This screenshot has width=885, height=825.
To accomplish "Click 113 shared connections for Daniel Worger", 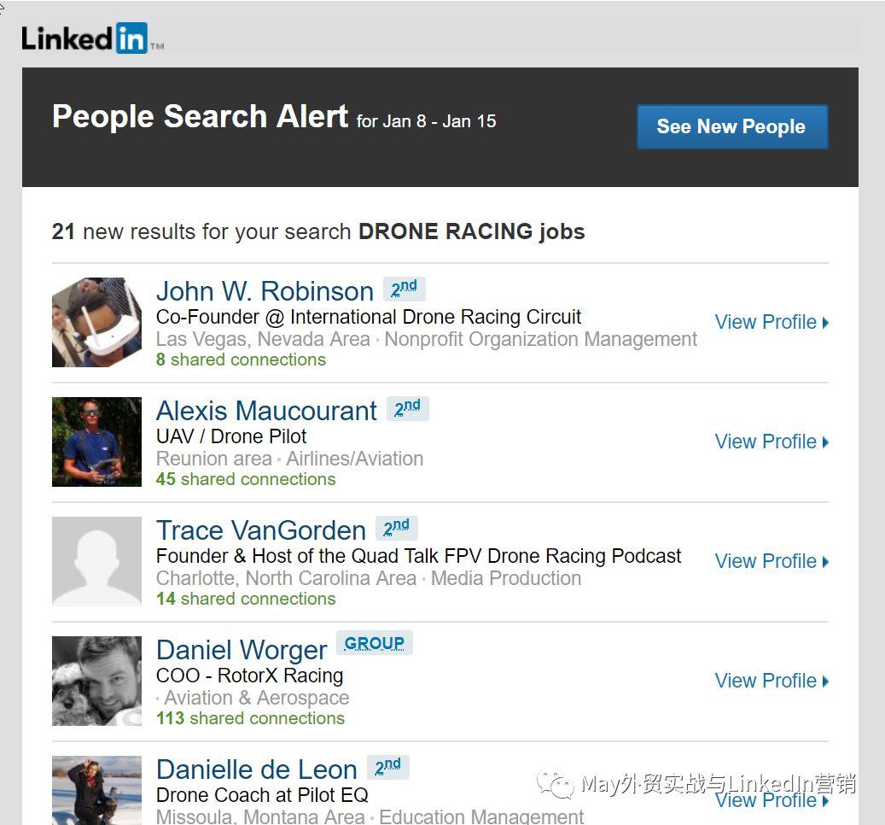I will pyautogui.click(x=250, y=718).
